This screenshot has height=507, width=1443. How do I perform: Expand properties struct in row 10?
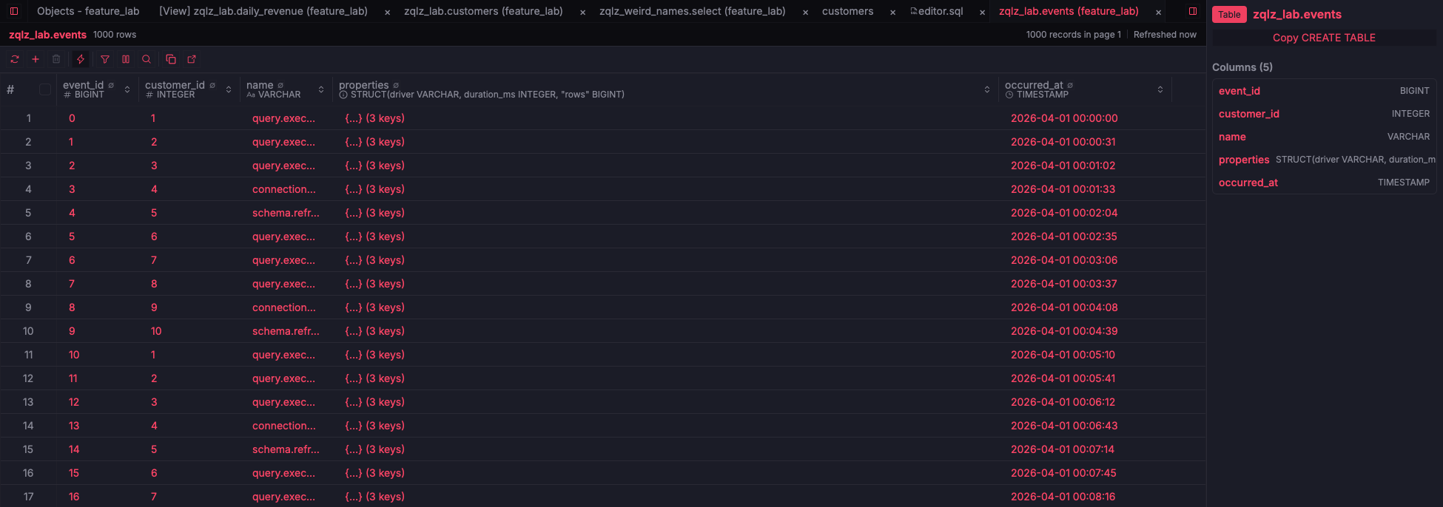pyautogui.click(x=374, y=331)
